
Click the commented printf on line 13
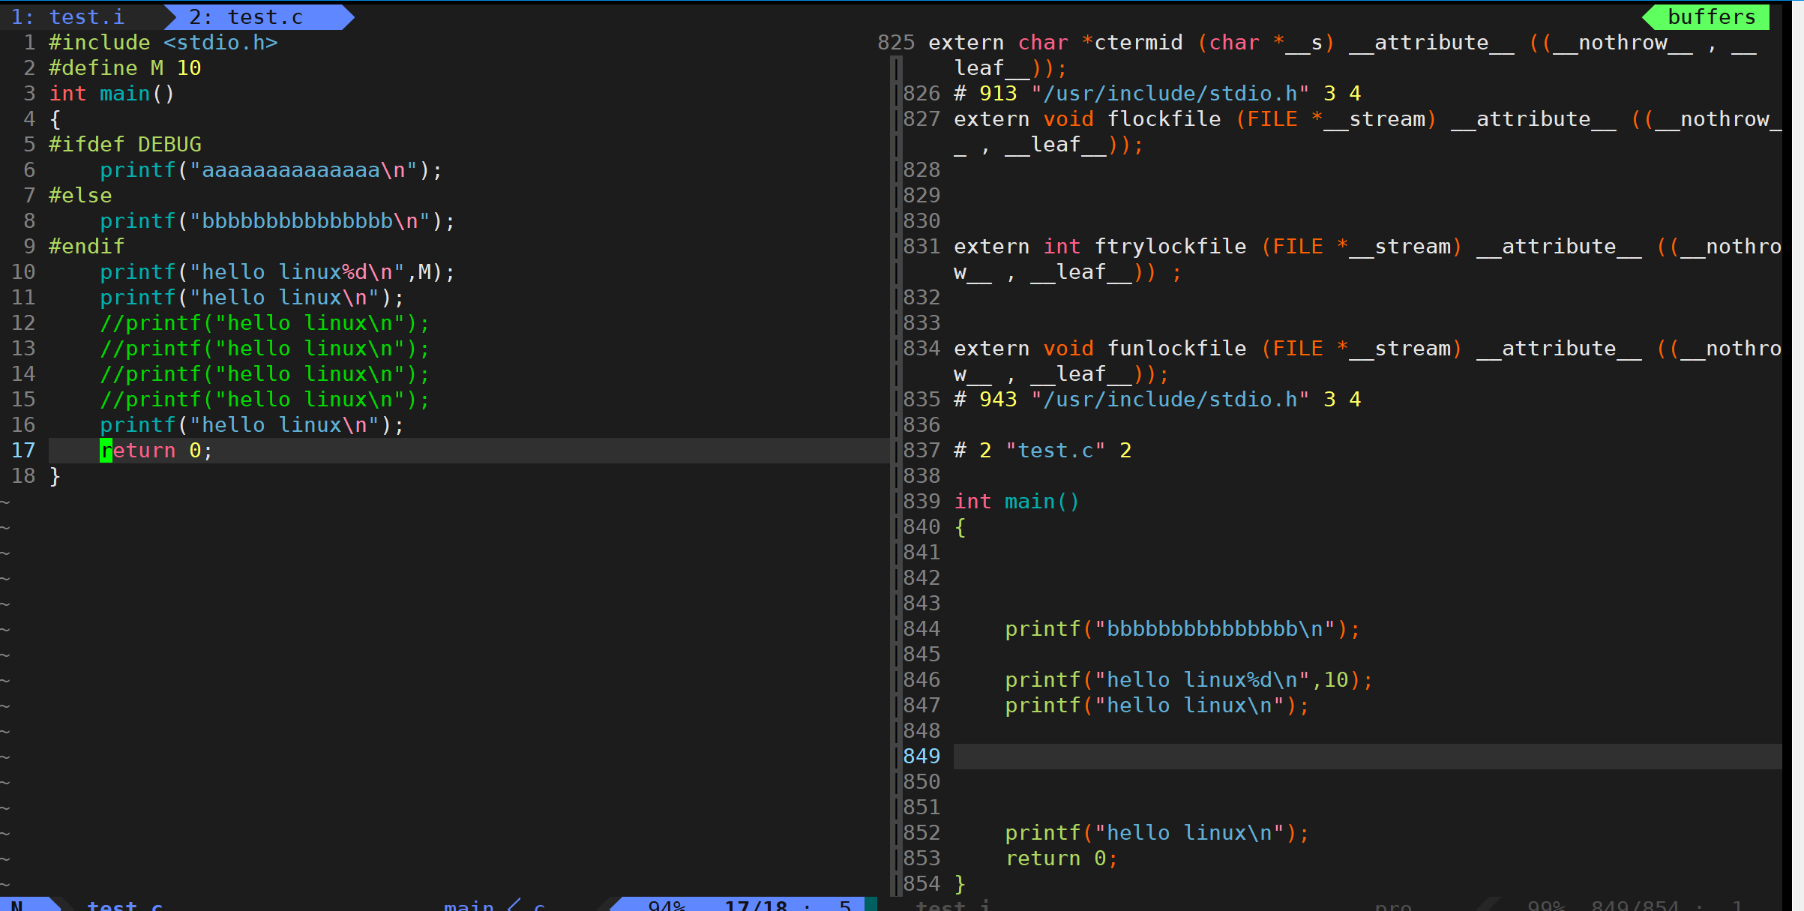click(265, 349)
